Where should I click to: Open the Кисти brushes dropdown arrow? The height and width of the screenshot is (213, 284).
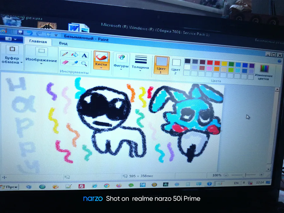pyautogui.click(x=101, y=68)
